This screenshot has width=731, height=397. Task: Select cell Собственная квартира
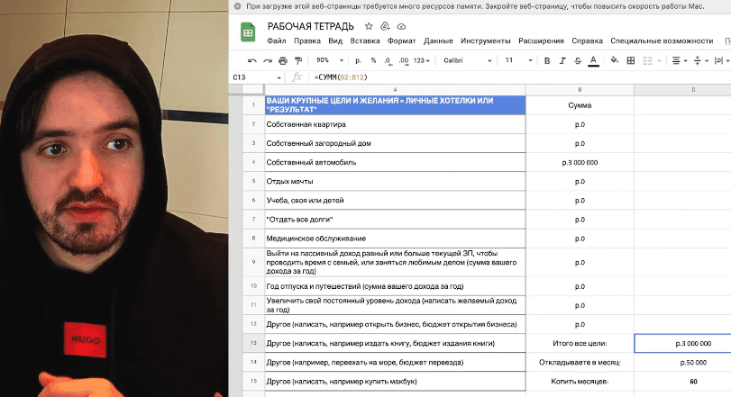pos(395,124)
